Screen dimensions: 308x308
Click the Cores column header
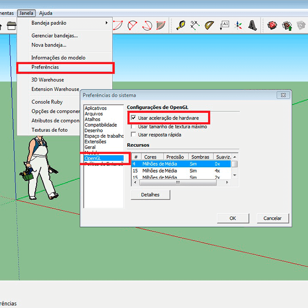click(153, 157)
